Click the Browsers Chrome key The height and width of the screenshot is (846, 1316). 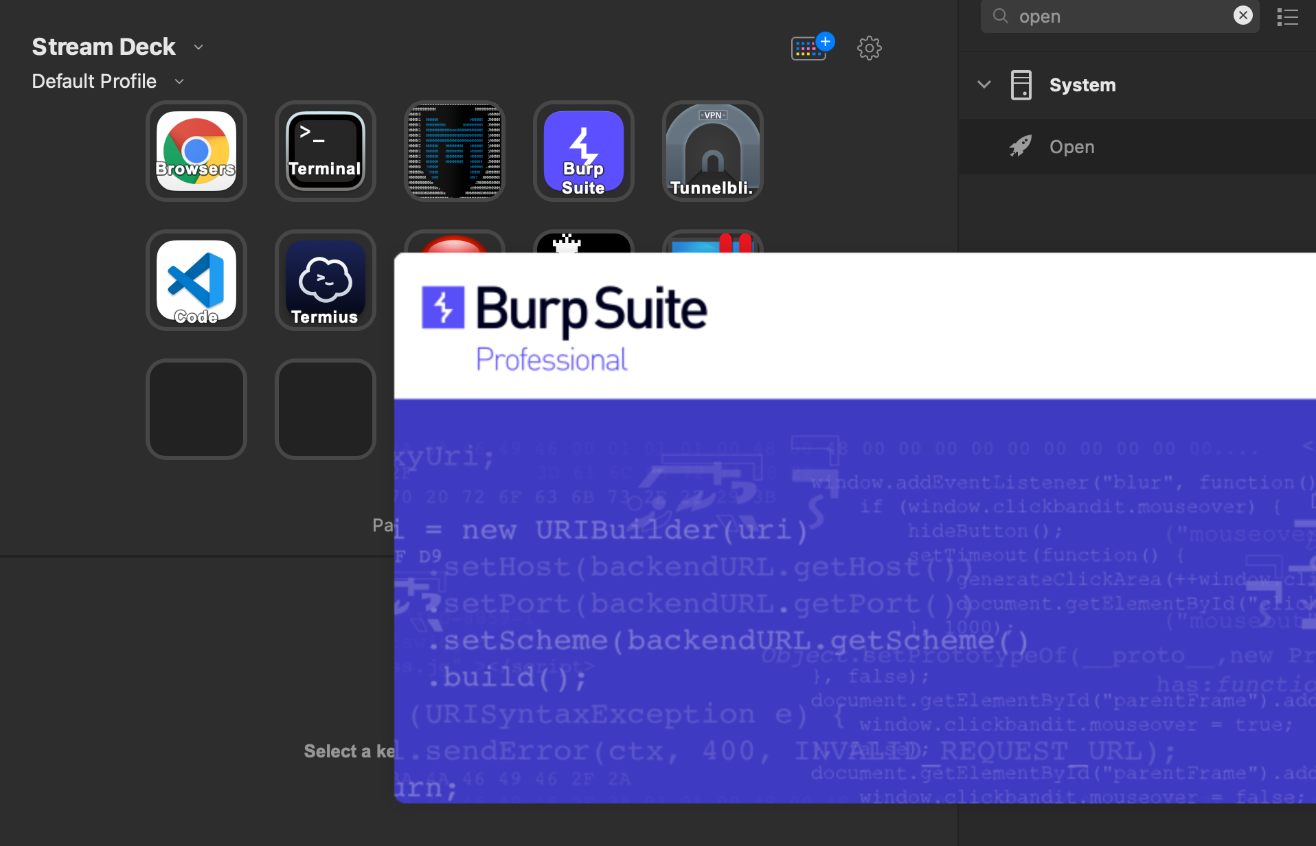point(196,151)
